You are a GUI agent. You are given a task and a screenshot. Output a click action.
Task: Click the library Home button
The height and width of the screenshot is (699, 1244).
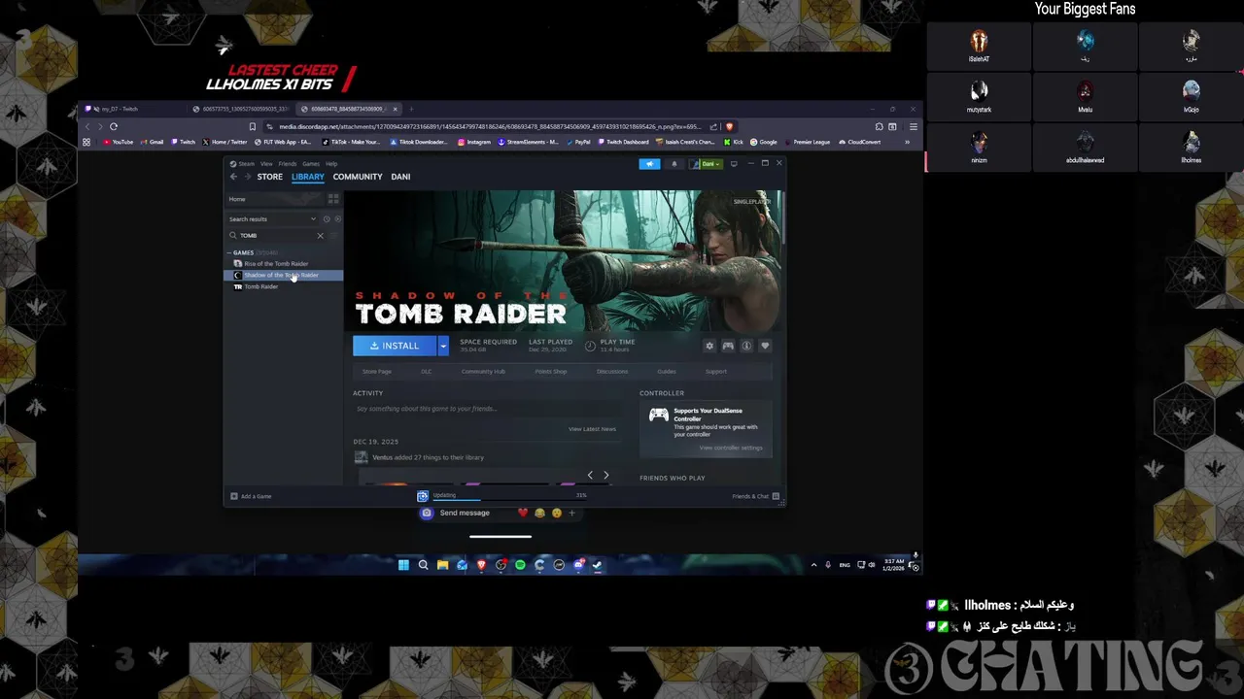pos(275,199)
